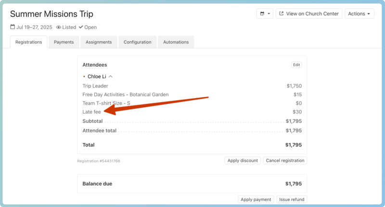Screen dimensions: 385x207
Task: Issue refund for this registration
Action: point(292,199)
